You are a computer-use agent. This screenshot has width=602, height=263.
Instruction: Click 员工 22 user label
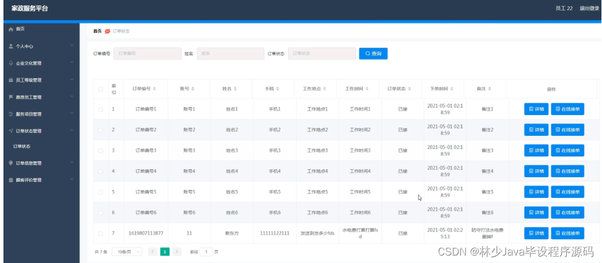(x=565, y=9)
